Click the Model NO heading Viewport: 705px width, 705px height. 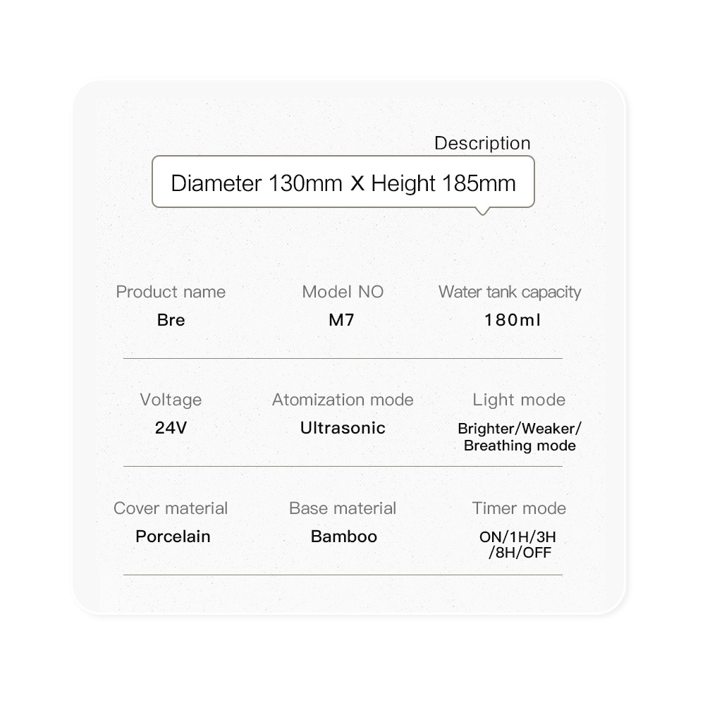tap(343, 292)
